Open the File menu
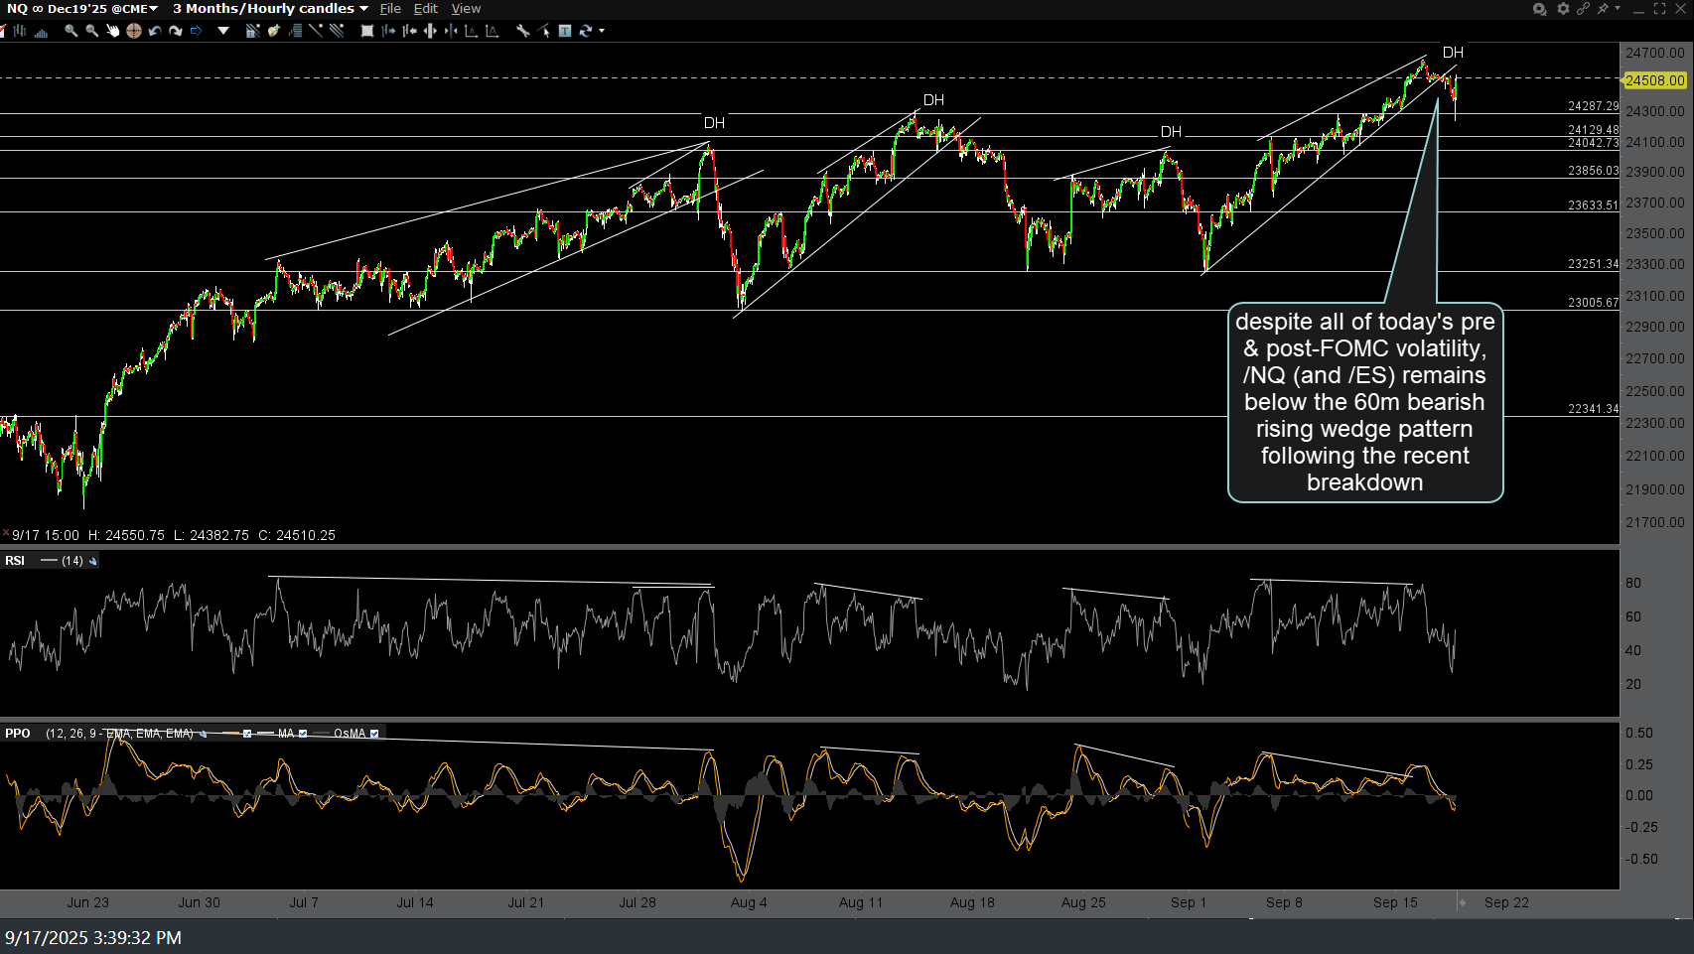 click(x=389, y=8)
